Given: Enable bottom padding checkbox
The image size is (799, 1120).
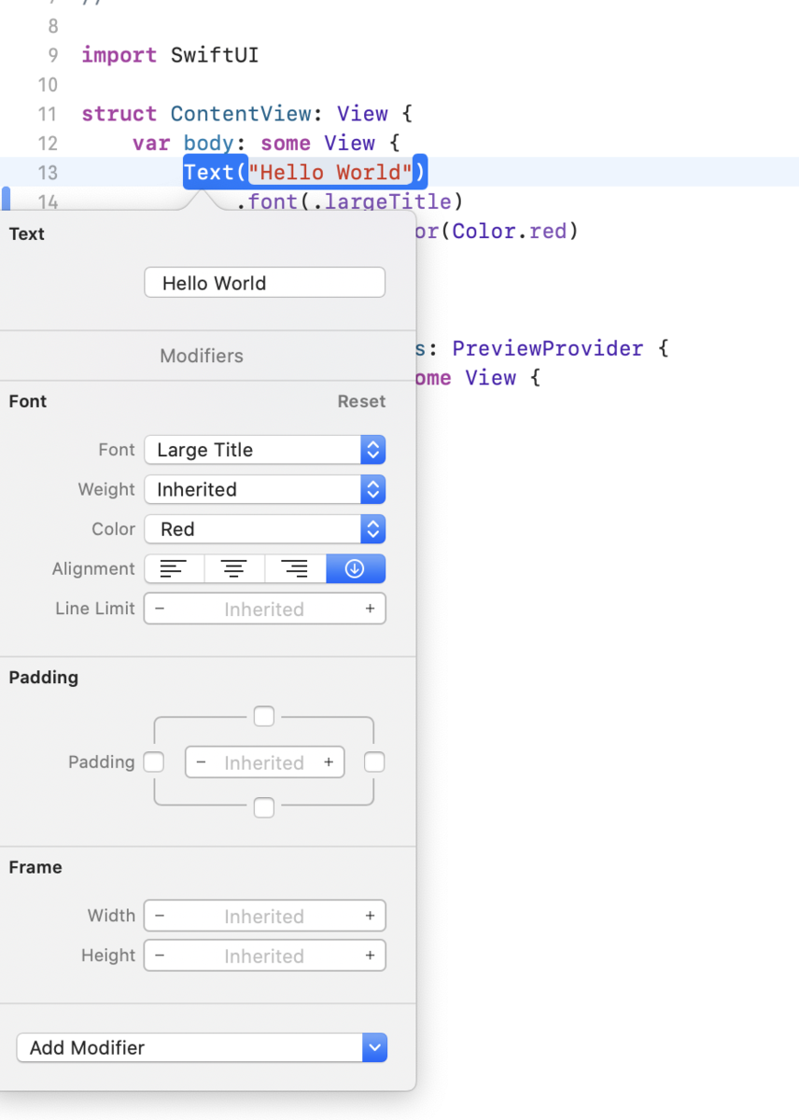Looking at the screenshot, I should coord(264,807).
